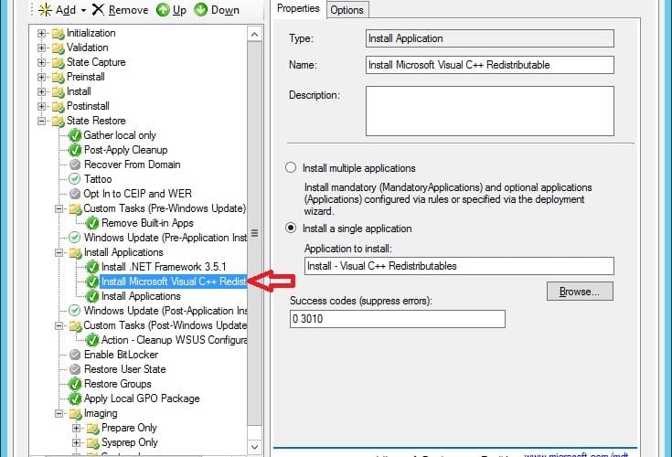672x457 pixels.
Task: Click Remove Built-in Apps checkmark icon
Action: click(x=92, y=223)
